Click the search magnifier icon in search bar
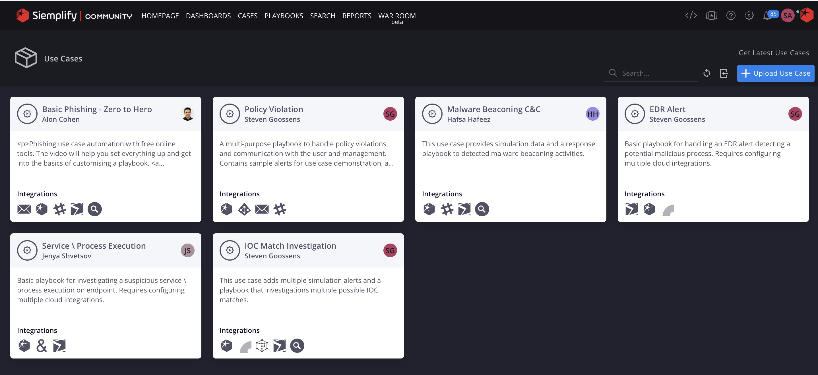Viewport: 818px width, 375px height. click(x=613, y=73)
